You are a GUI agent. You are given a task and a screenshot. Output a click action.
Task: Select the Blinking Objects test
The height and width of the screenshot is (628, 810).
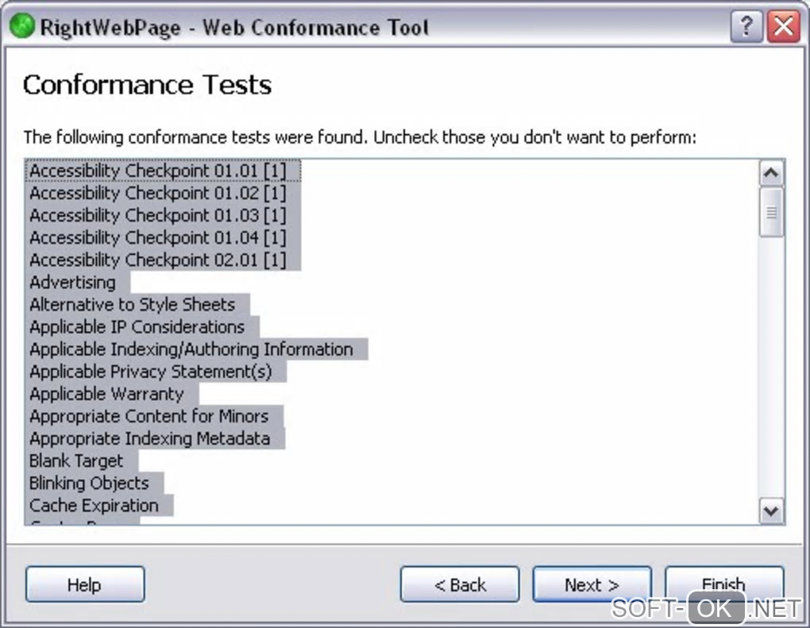pyautogui.click(x=89, y=483)
